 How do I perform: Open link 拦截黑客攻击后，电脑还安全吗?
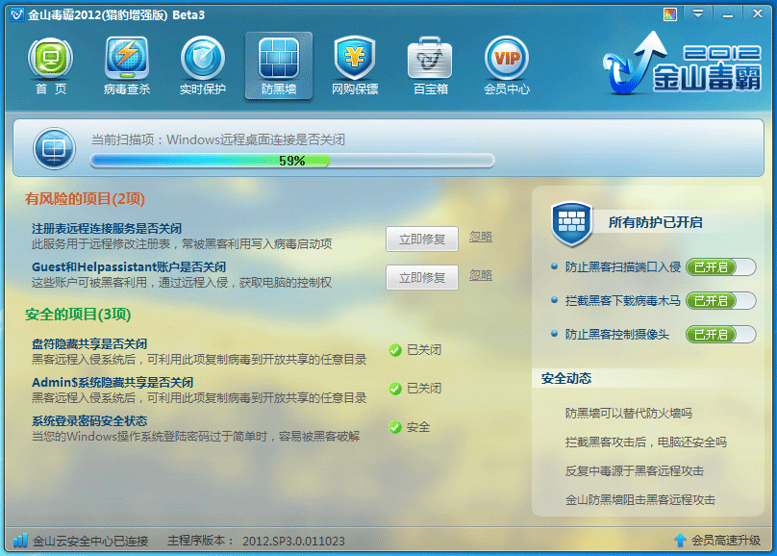(x=645, y=442)
